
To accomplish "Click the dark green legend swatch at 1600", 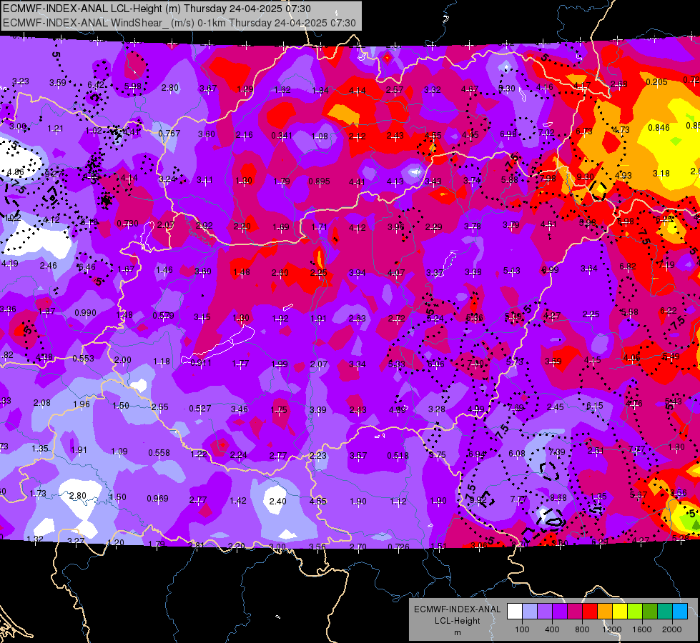I will tap(650, 612).
